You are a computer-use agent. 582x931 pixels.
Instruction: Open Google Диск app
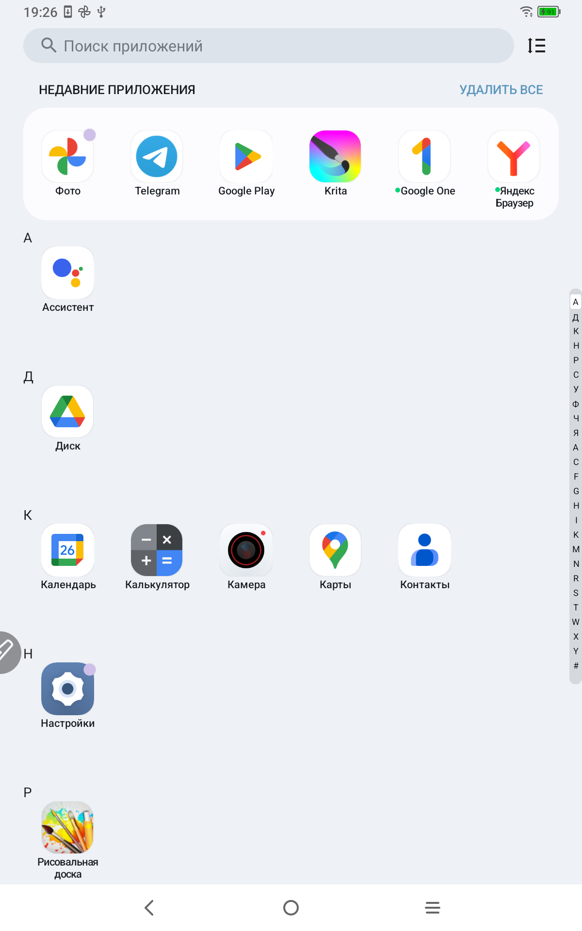click(x=67, y=411)
